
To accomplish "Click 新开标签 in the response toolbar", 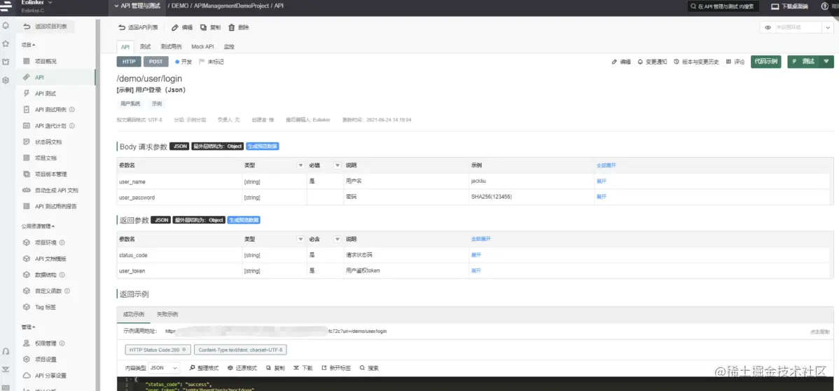I will 337,368.
